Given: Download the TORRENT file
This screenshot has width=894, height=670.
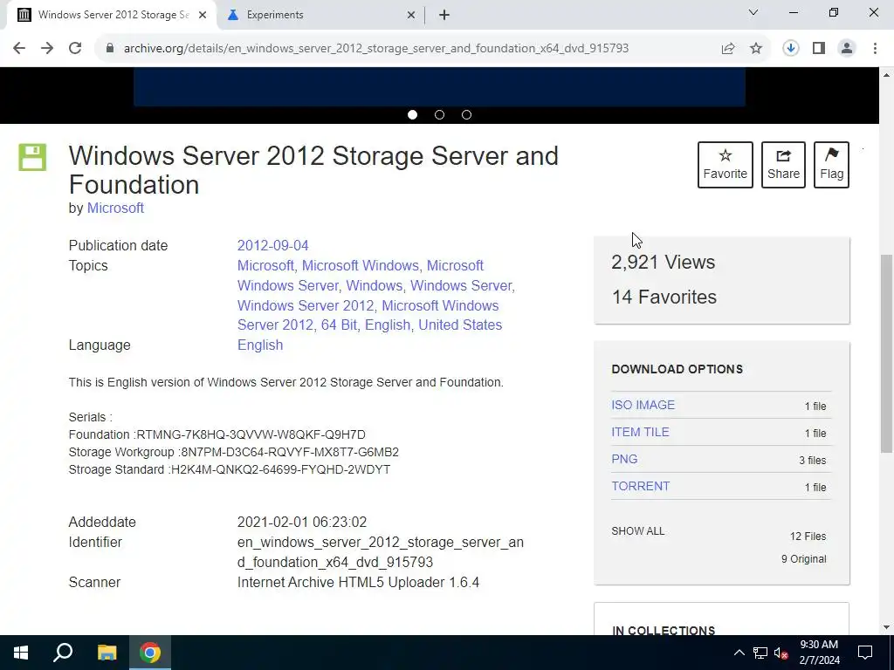Looking at the screenshot, I should 640,487.
